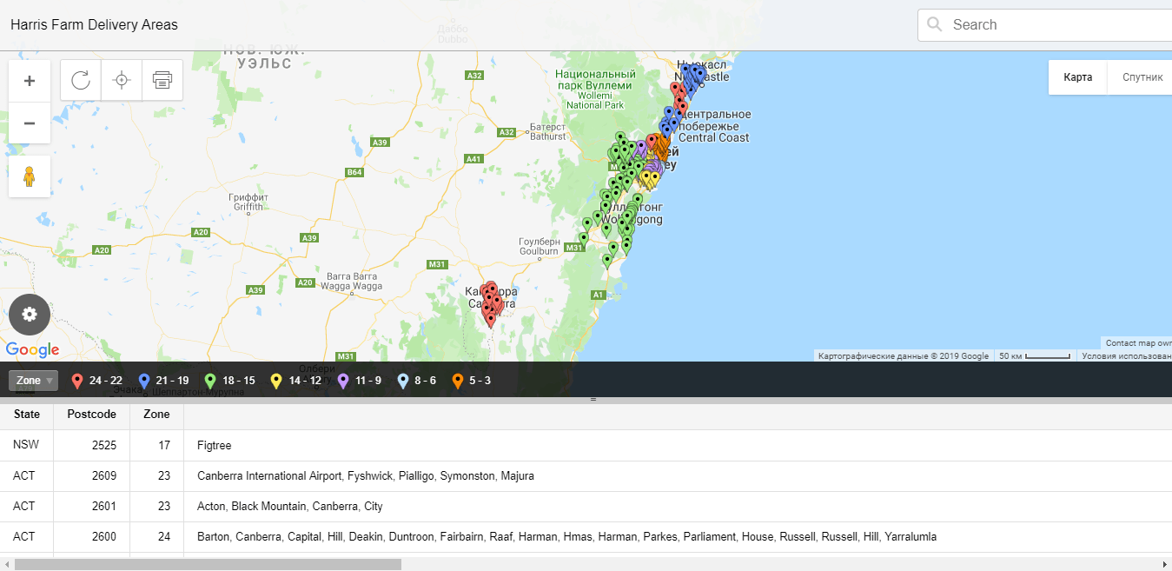The image size is (1172, 571).
Task: Switch to Карта map view tab
Action: point(1077,77)
